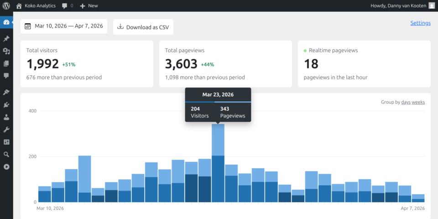
Task: Click Download as CSV button
Action: pyautogui.click(x=143, y=27)
